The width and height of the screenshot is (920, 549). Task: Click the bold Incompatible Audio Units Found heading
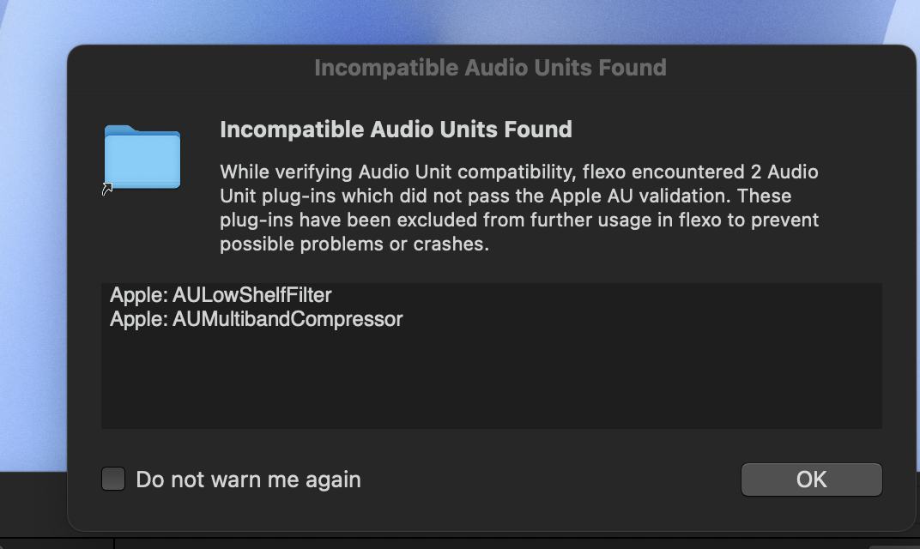pos(396,130)
